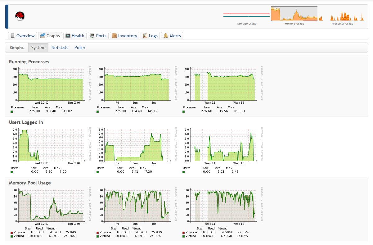Select the System sub-tab
Viewport: 373px width, 245px height.
(38, 48)
